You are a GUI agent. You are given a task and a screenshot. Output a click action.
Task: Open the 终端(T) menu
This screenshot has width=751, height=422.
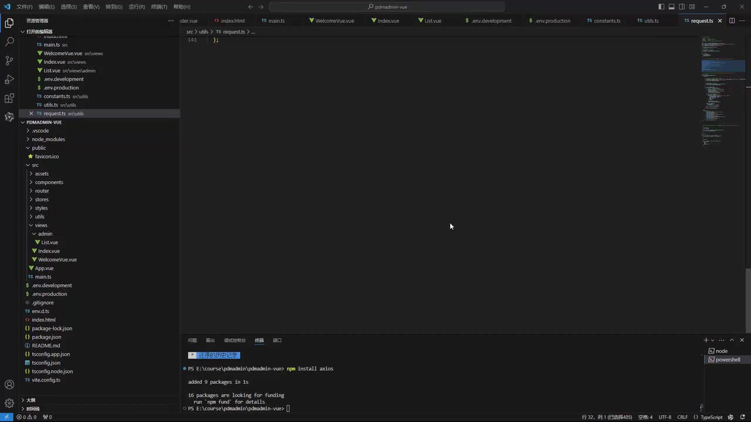click(x=159, y=7)
